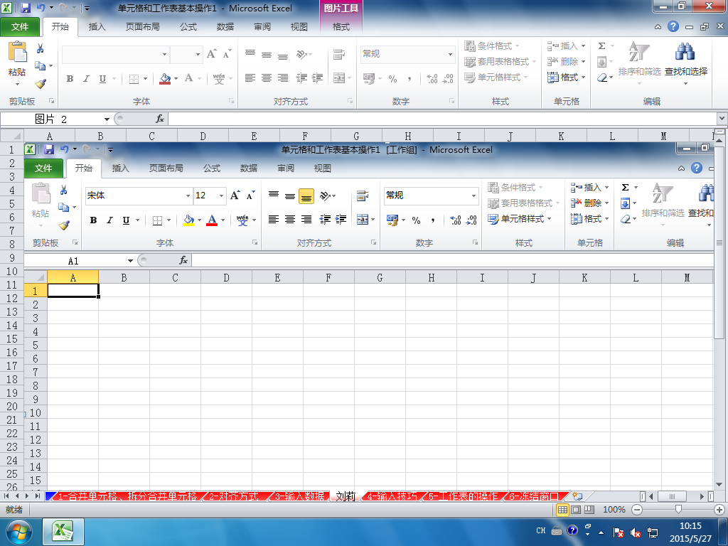Viewport: 728px width, 546px height.
Task: Open the Windows Start menu
Action: pos(19,532)
